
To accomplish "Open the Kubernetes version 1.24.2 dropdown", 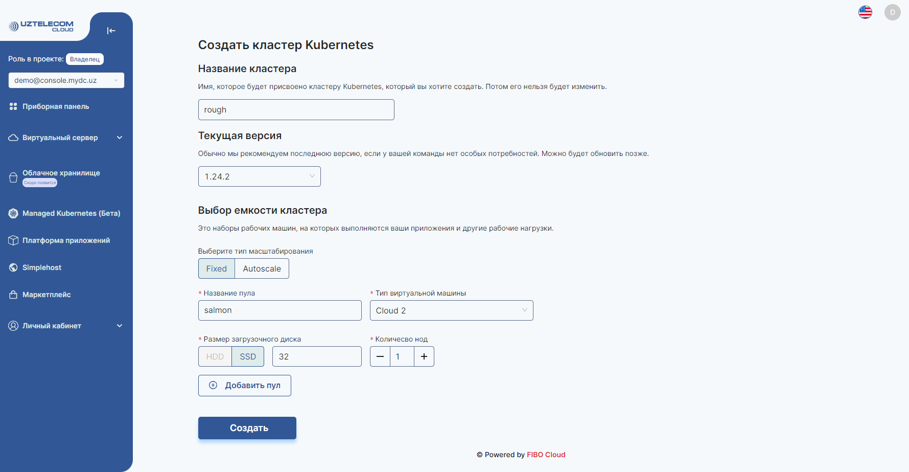I will click(x=259, y=176).
